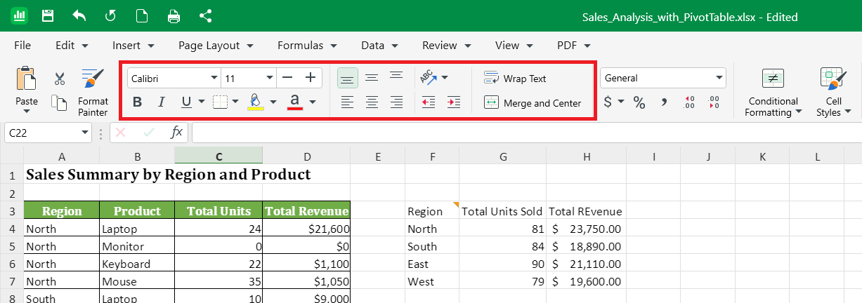Apply percent style format
This screenshot has height=303, width=862.
pos(639,103)
